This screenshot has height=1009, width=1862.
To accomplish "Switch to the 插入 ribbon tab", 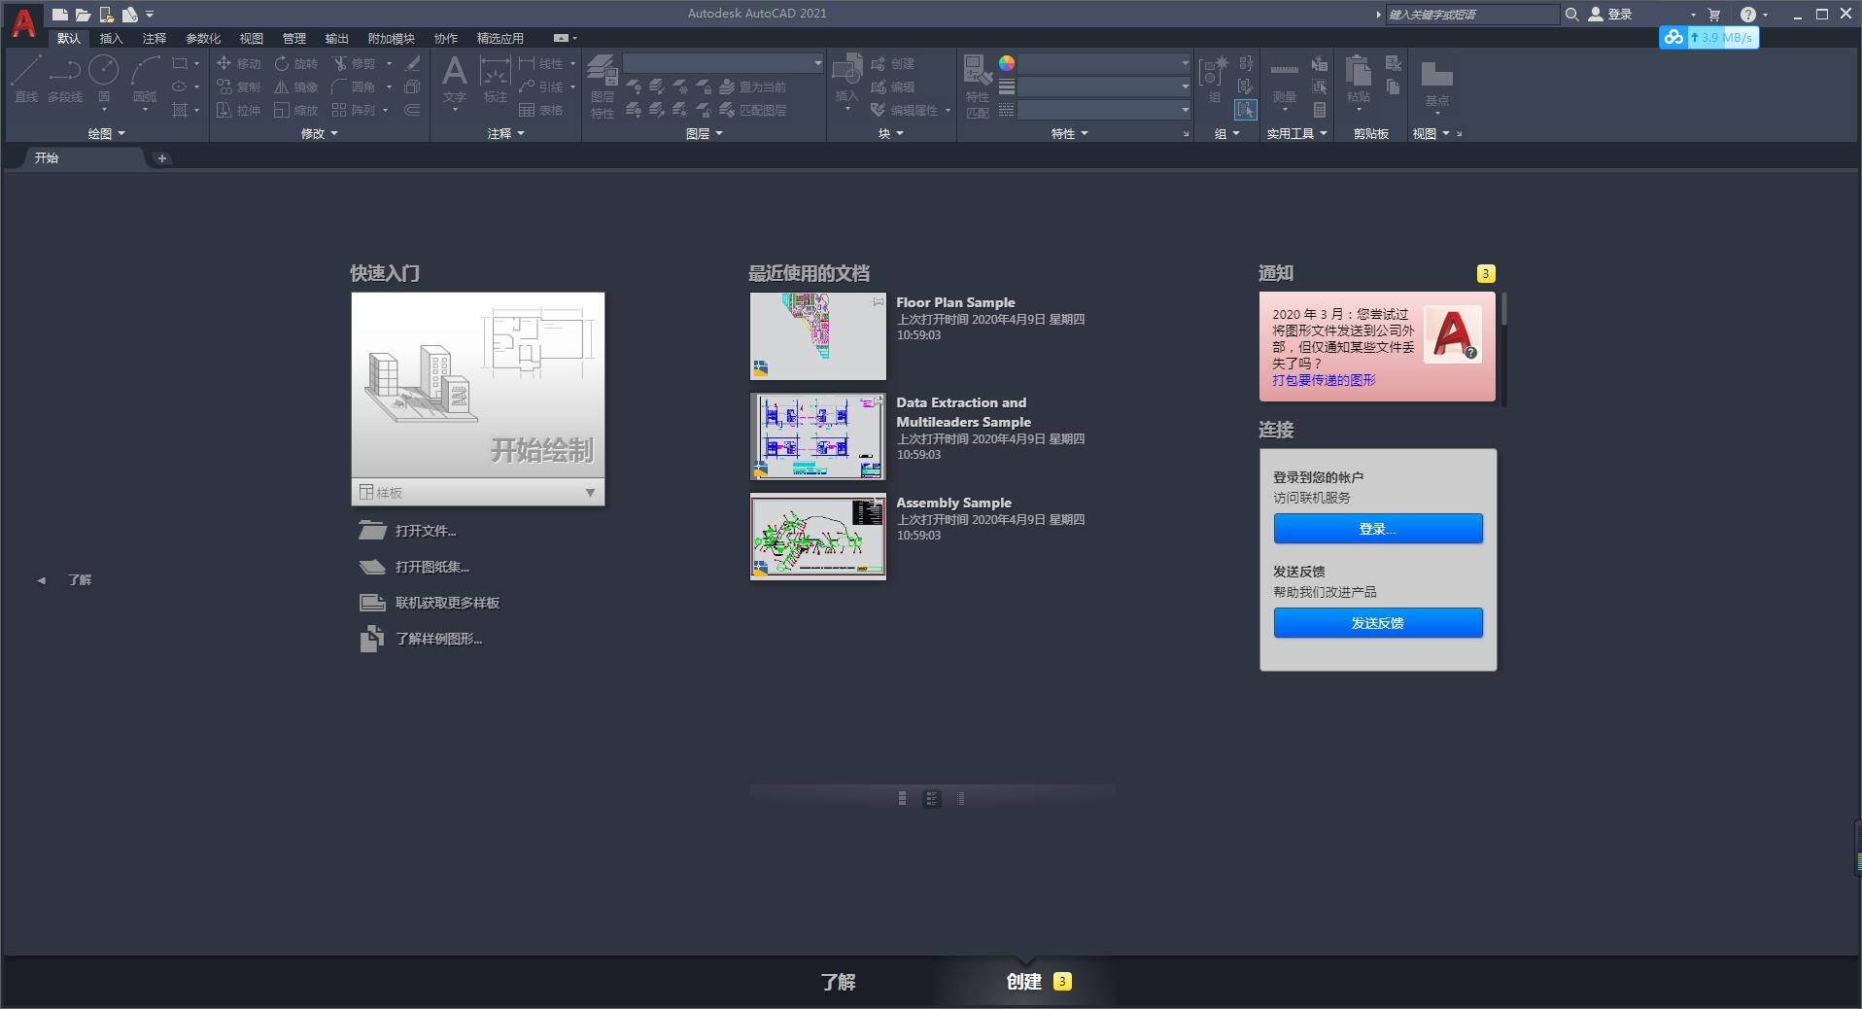I will (111, 38).
